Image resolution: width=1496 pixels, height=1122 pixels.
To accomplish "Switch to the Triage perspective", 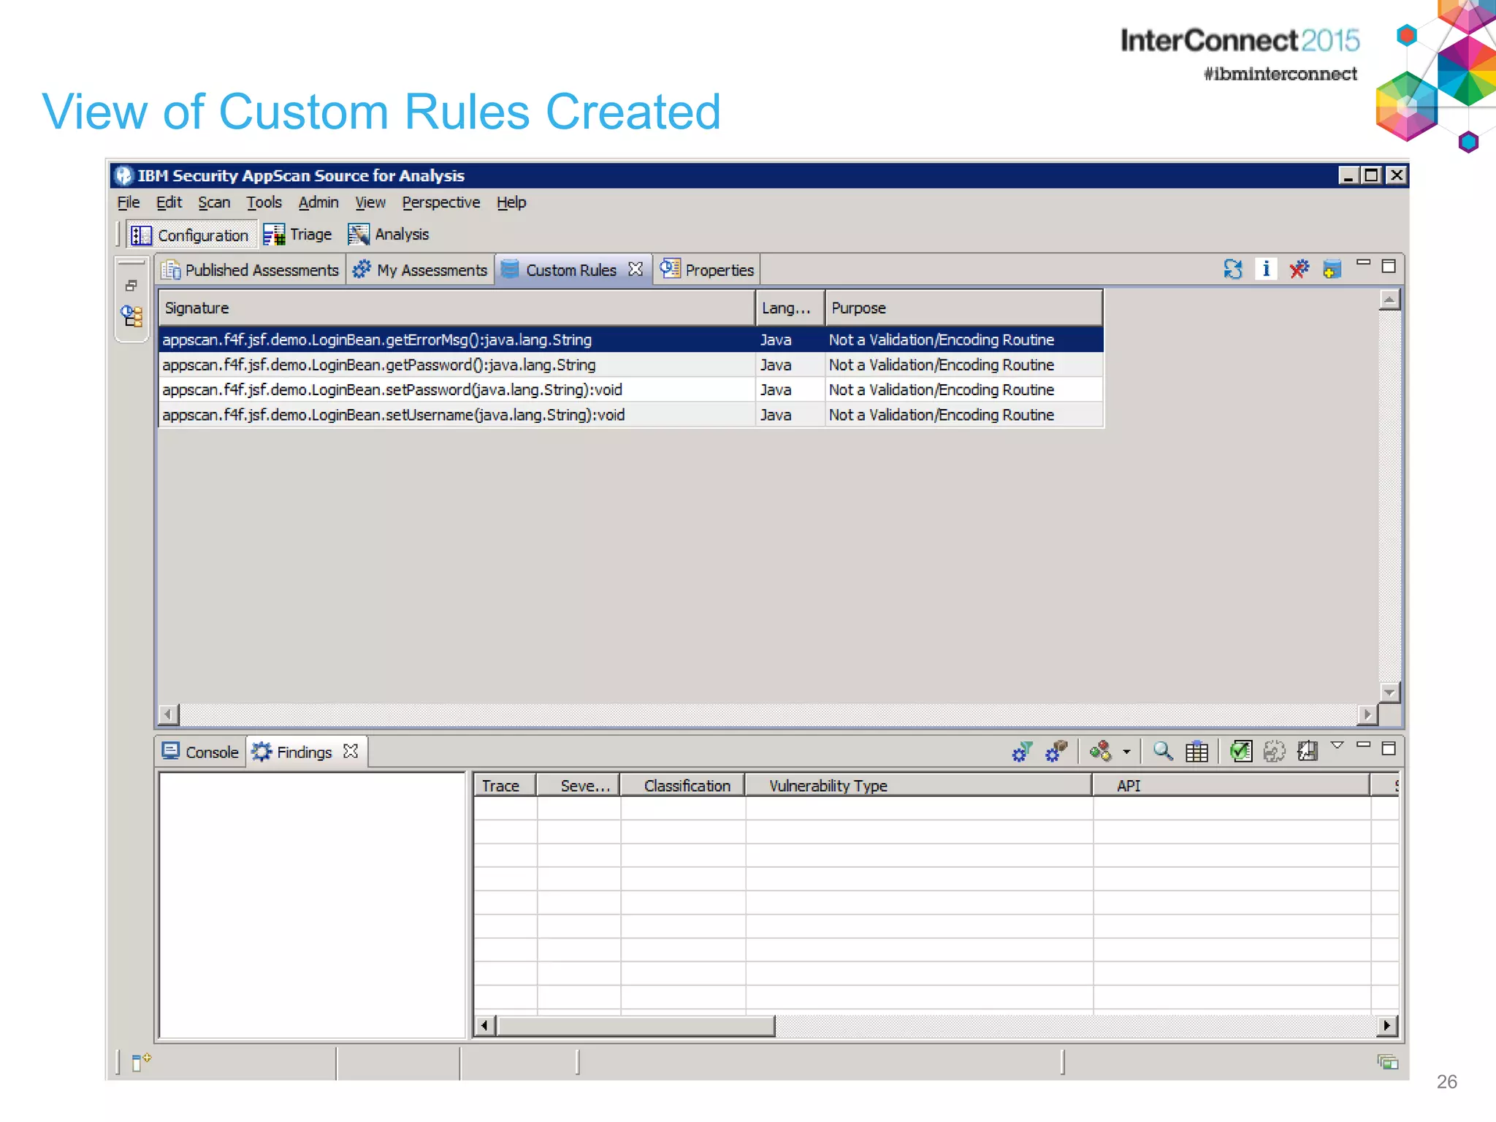I will pyautogui.click(x=297, y=234).
